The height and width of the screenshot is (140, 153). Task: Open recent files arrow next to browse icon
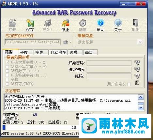tap(70, 42)
